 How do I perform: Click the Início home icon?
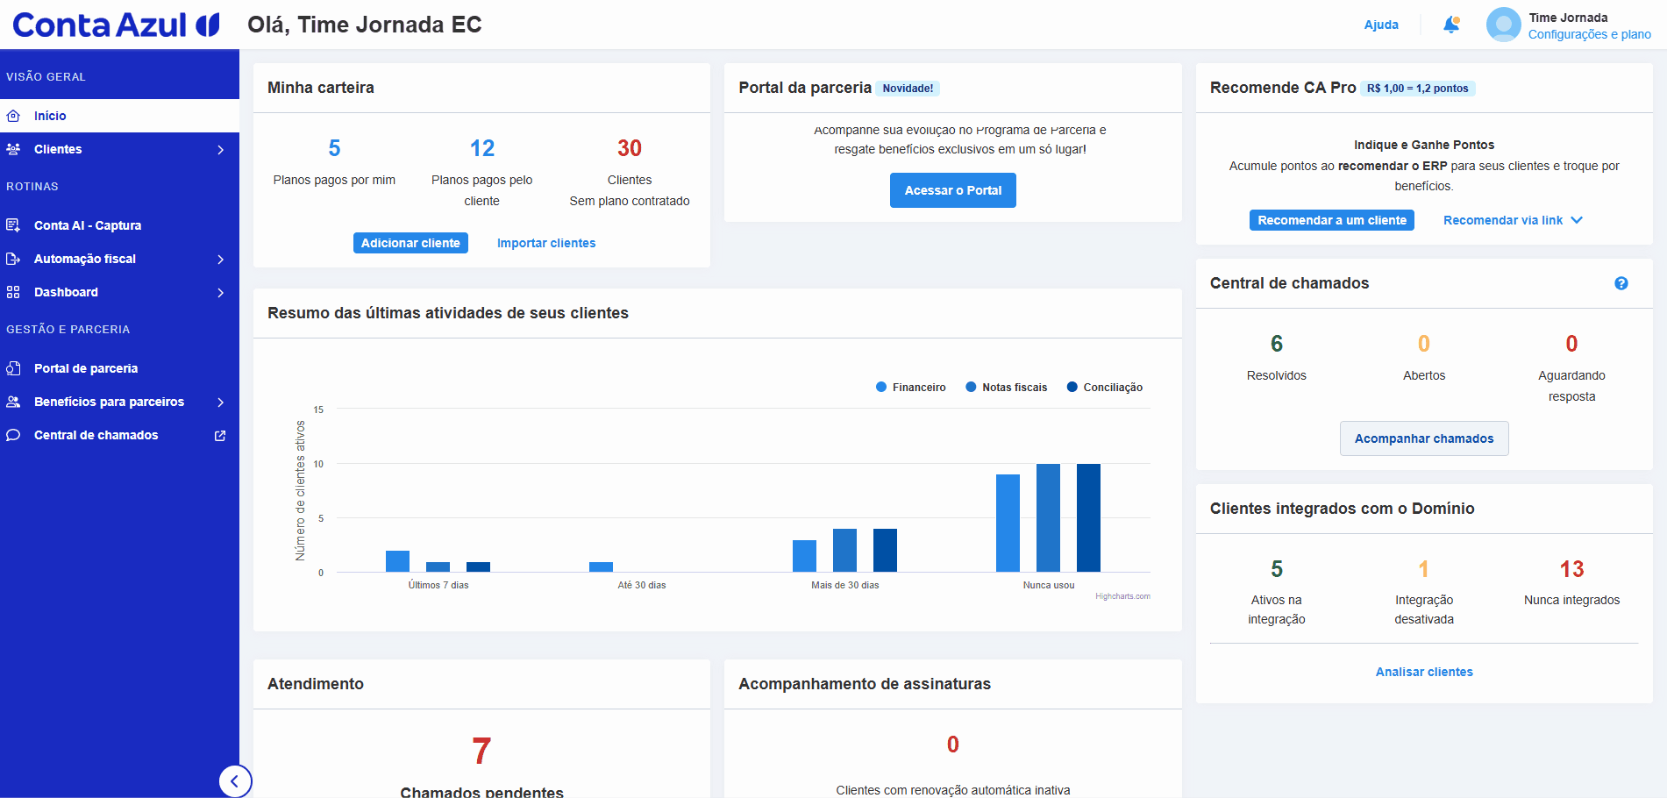point(13,116)
